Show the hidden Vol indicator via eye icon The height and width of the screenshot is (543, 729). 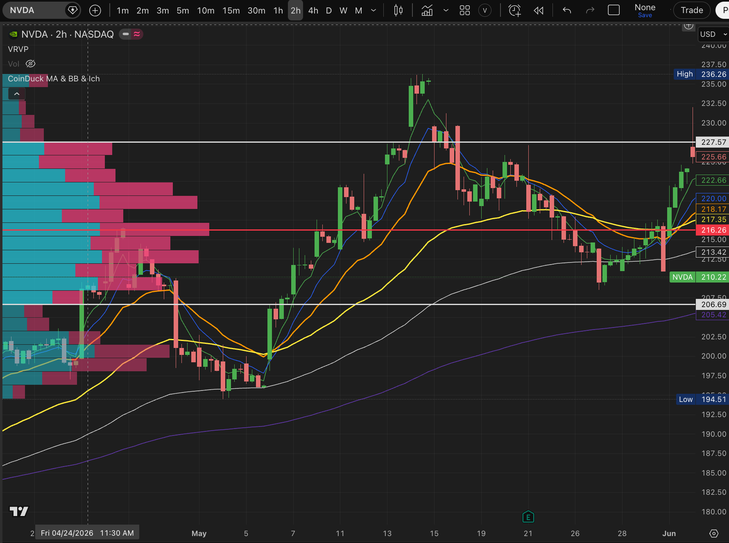click(x=31, y=64)
